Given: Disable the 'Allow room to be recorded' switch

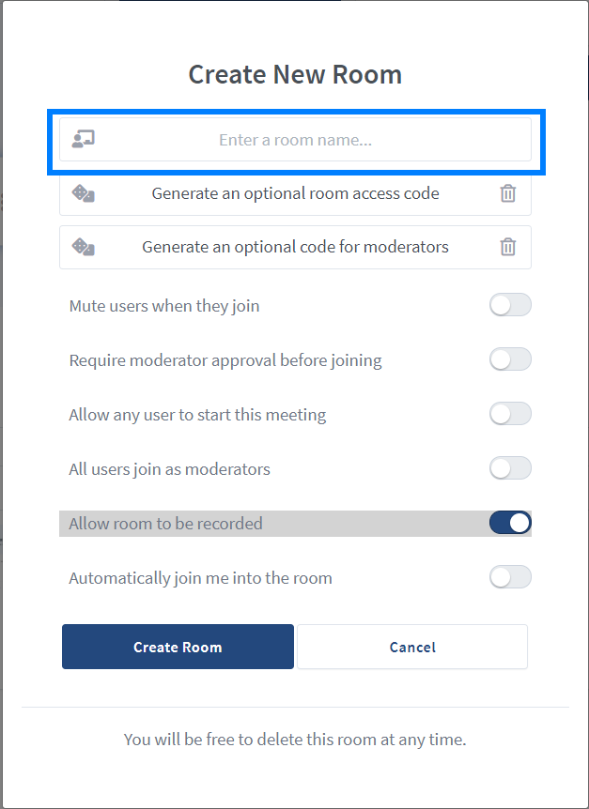Looking at the screenshot, I should [x=510, y=523].
